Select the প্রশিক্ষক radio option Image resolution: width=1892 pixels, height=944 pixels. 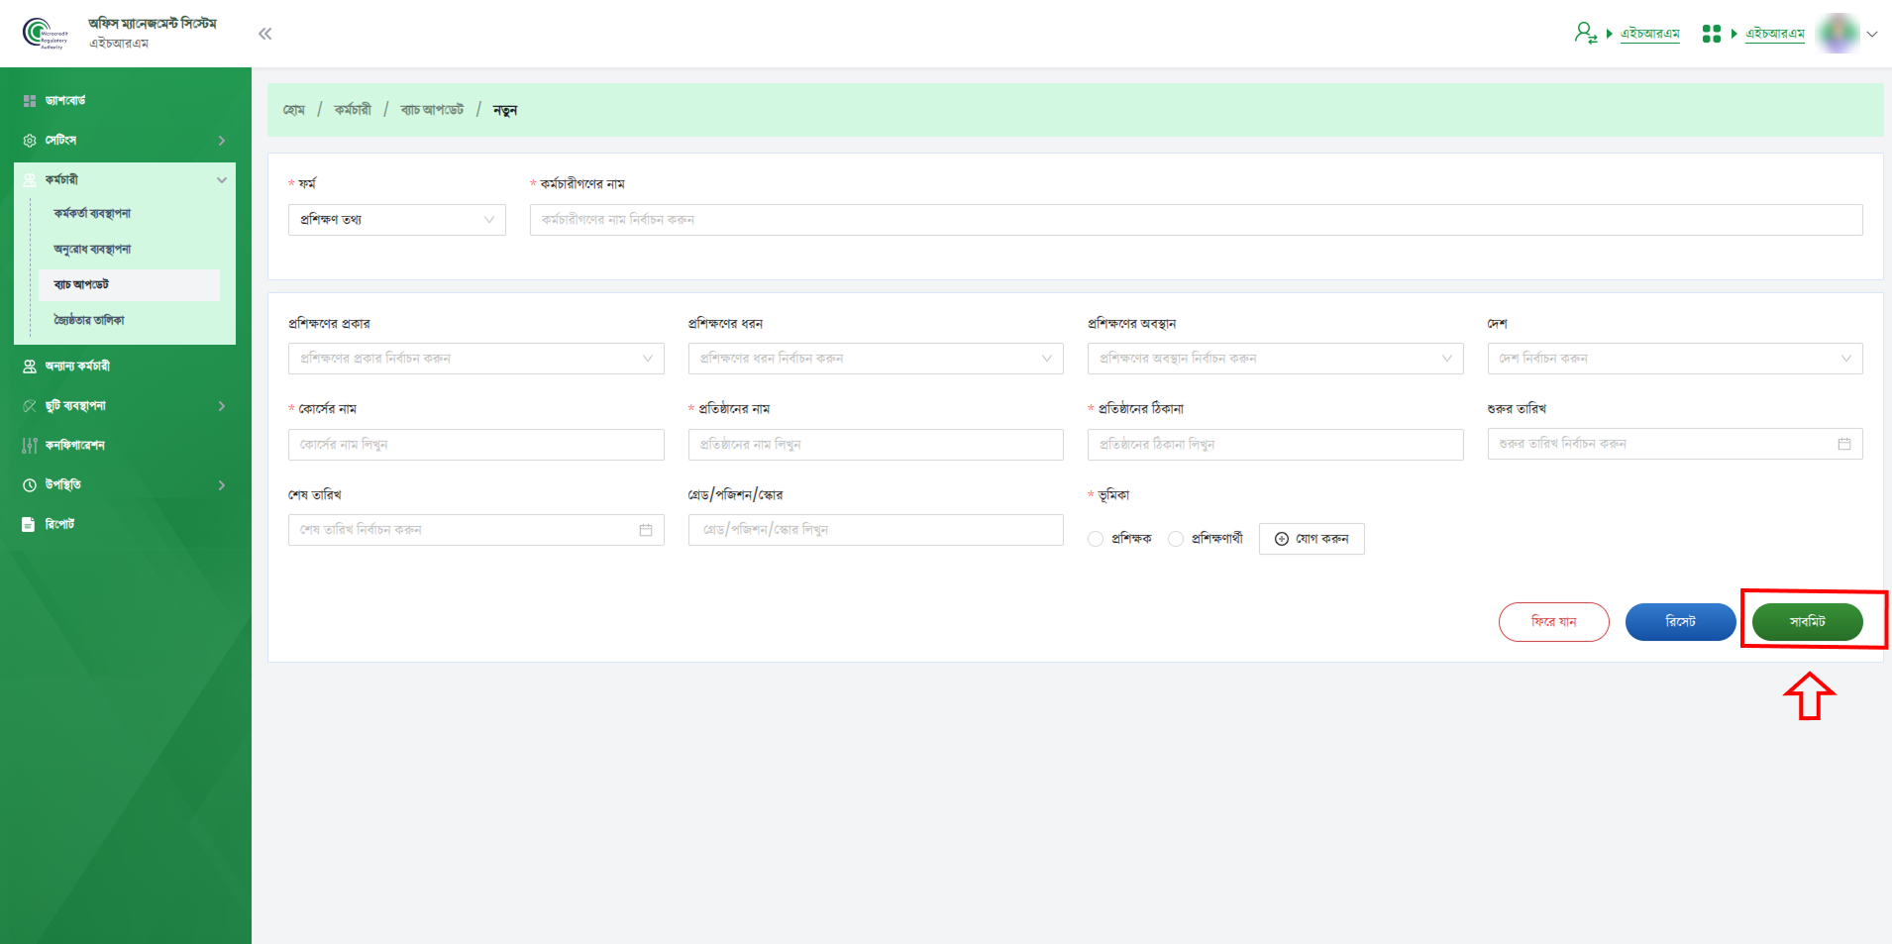click(x=1096, y=539)
